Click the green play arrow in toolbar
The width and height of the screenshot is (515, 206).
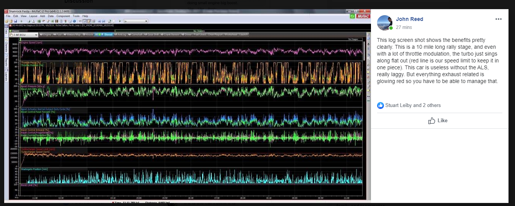pos(120,21)
